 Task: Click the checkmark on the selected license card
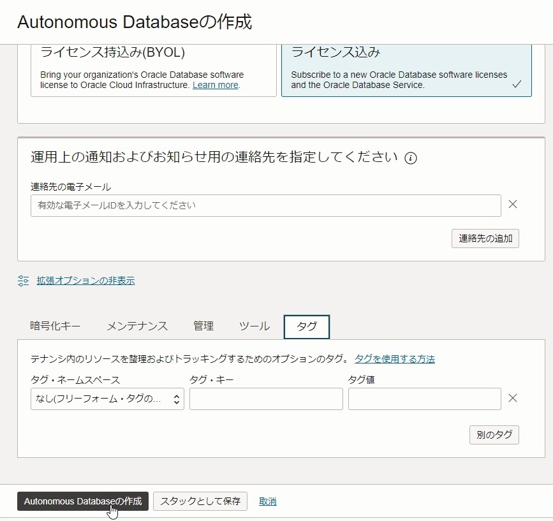point(517,84)
